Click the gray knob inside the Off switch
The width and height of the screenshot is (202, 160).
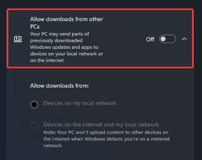point(163,39)
